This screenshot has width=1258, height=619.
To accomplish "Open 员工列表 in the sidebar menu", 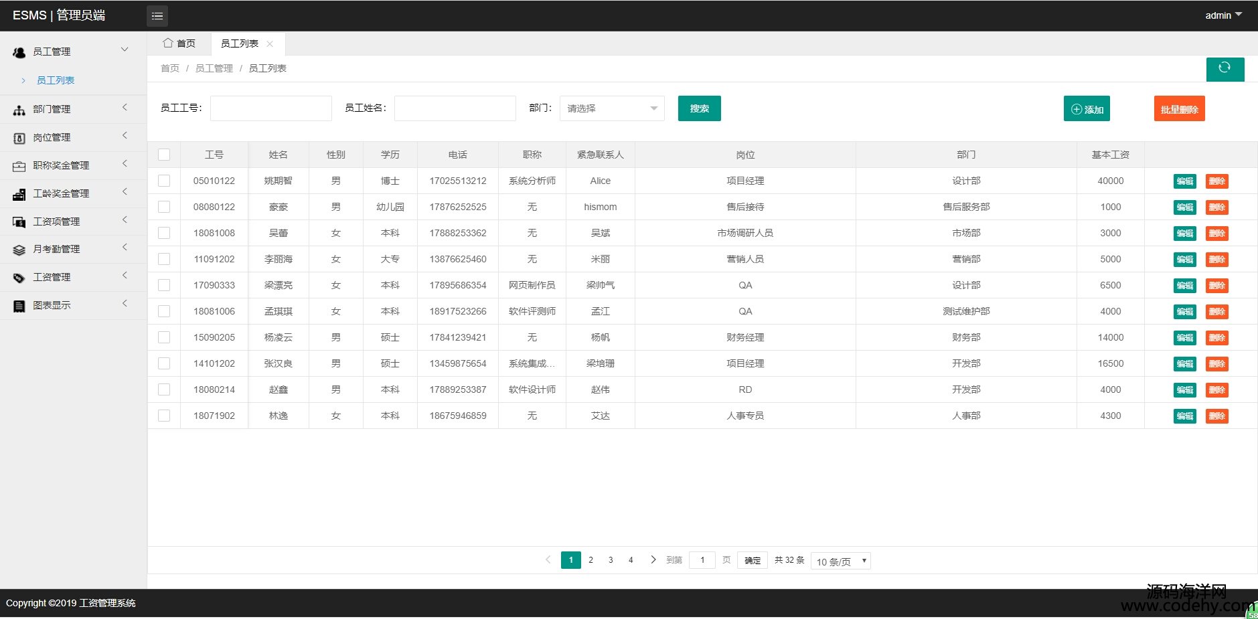I will point(56,80).
